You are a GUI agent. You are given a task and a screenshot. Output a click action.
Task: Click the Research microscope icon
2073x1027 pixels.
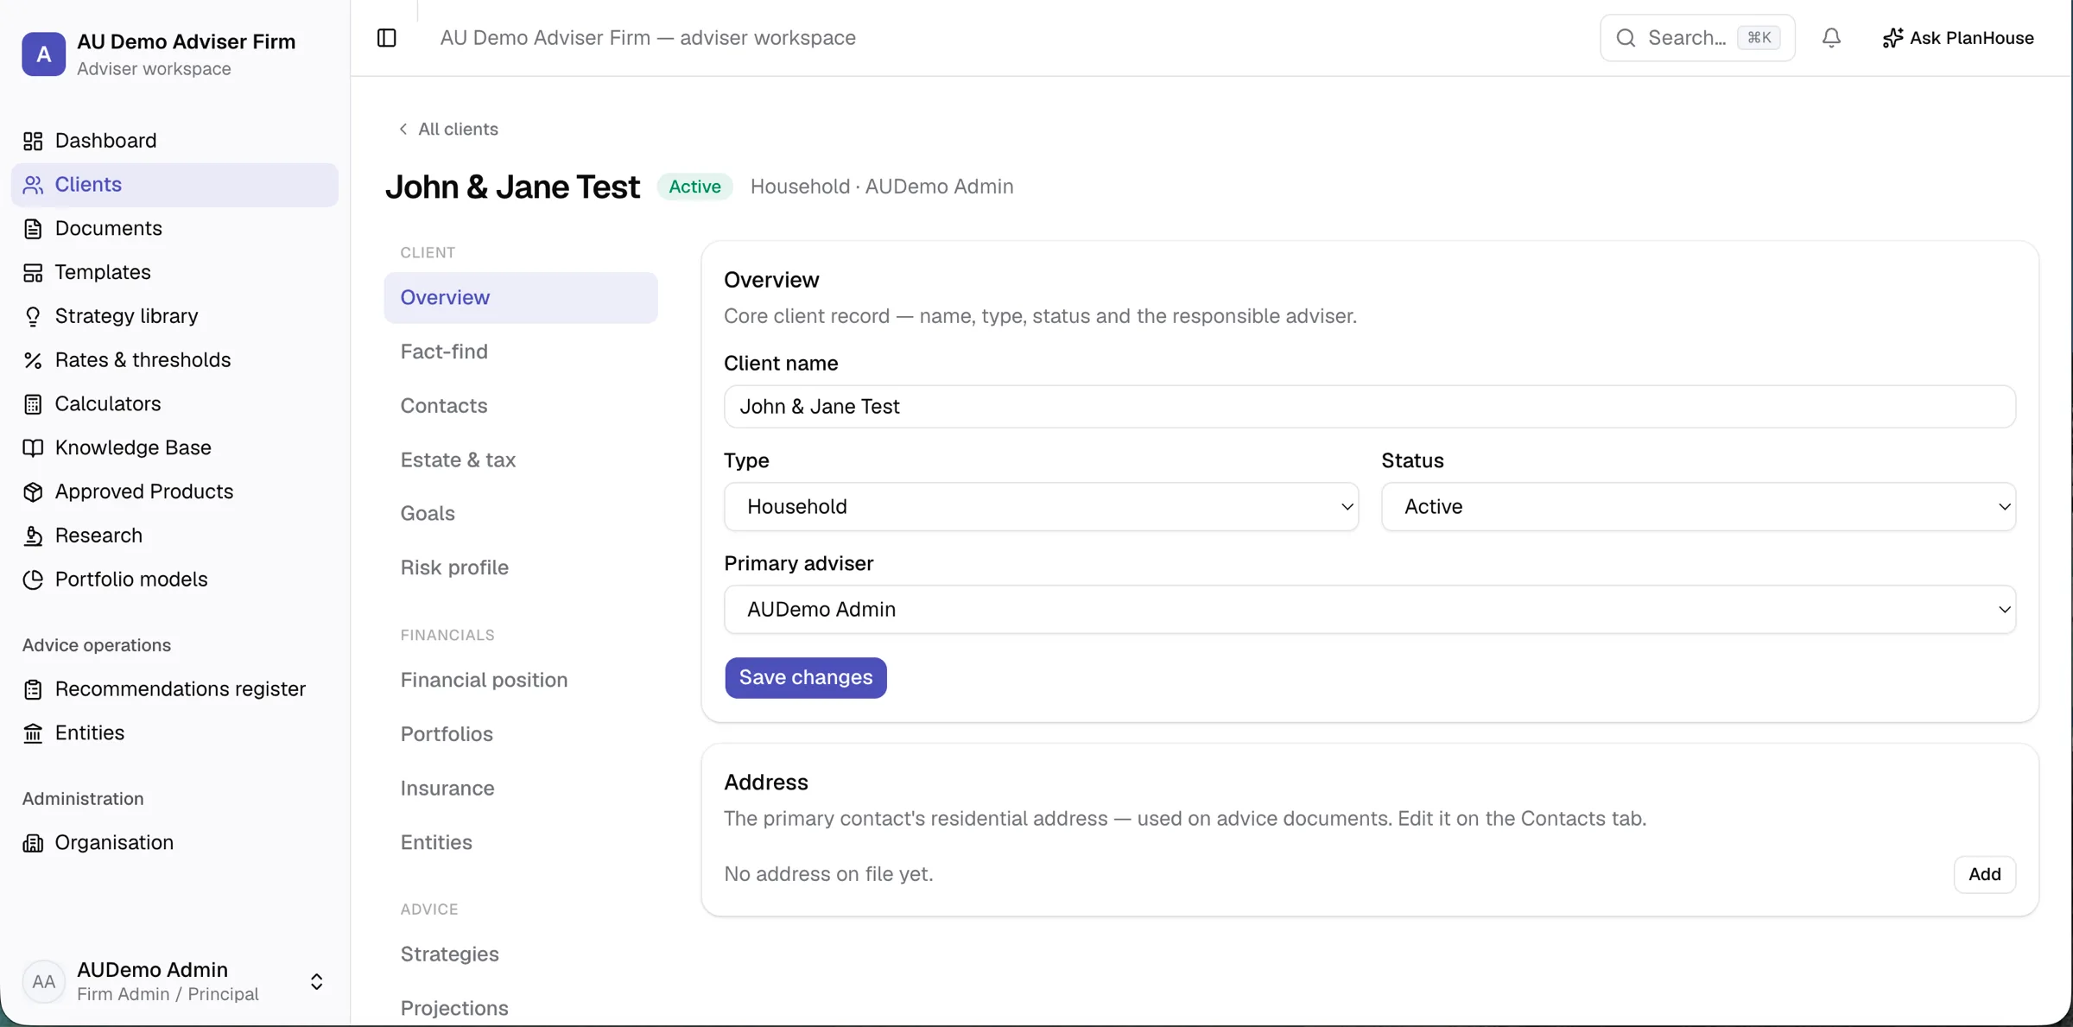(x=33, y=536)
